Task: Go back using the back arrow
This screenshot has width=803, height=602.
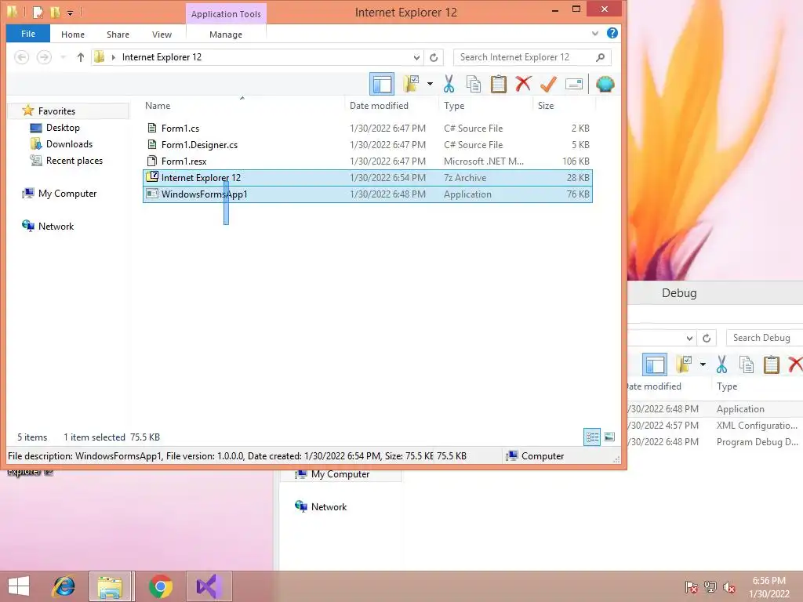Action: (21, 57)
